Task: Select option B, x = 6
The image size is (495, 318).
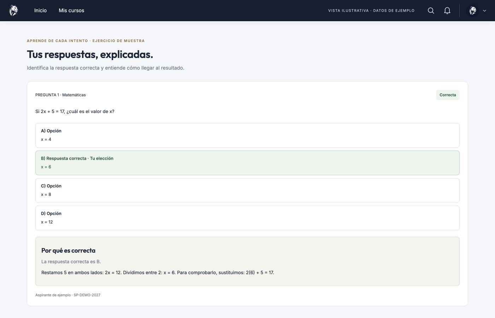Action: click(x=247, y=163)
